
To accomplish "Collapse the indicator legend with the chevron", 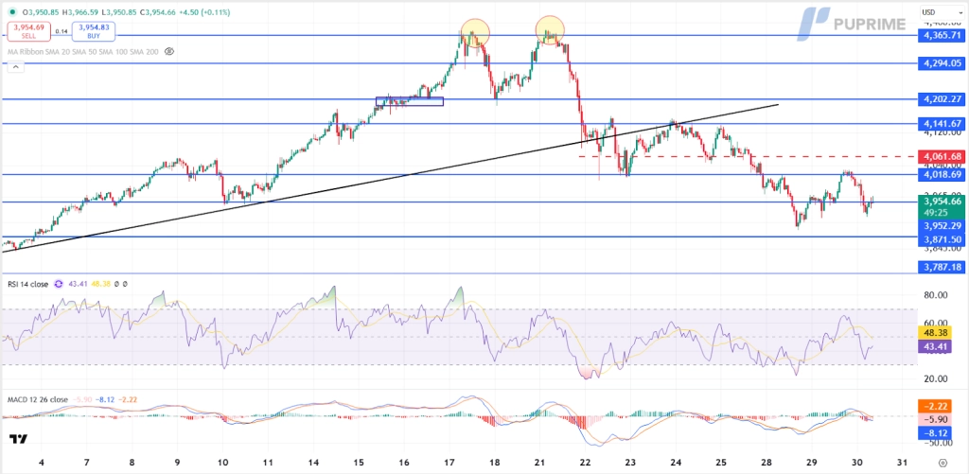I will coord(15,67).
